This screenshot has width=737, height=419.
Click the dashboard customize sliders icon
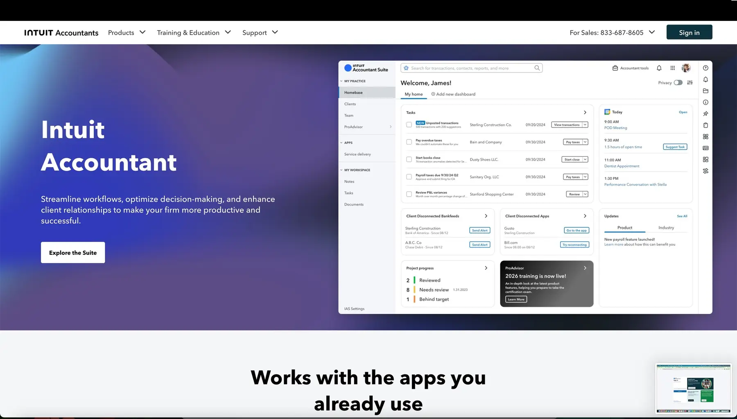pyautogui.click(x=690, y=83)
